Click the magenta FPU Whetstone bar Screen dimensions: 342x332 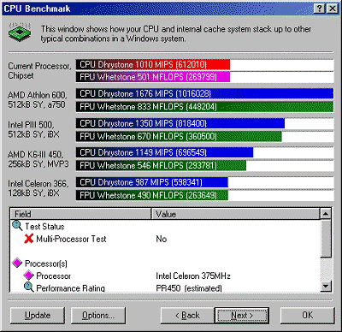153,77
